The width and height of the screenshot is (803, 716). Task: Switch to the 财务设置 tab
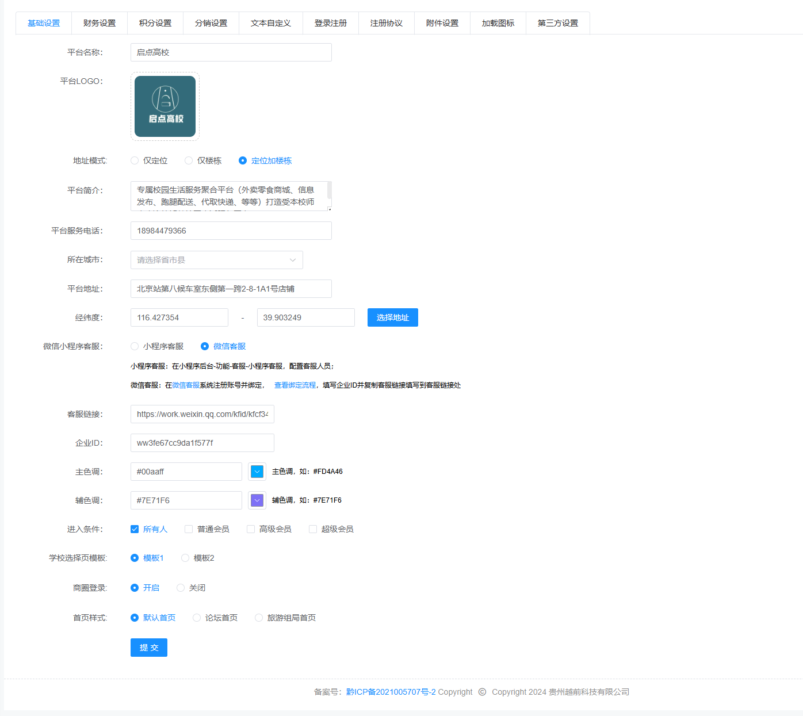[100, 23]
